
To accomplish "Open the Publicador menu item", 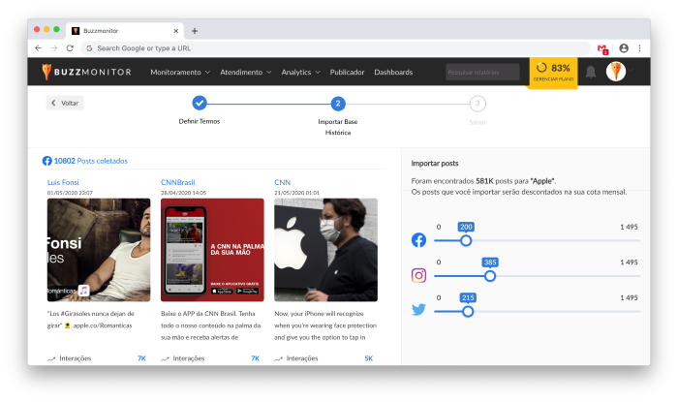I will (347, 72).
